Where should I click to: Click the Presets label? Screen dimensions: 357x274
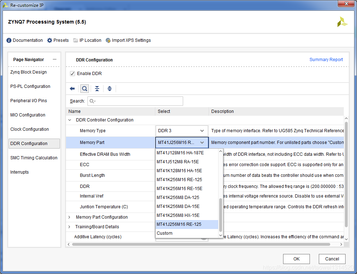[x=61, y=40]
